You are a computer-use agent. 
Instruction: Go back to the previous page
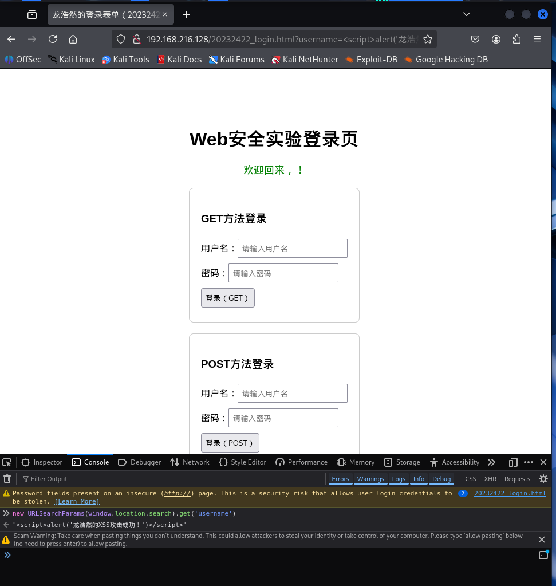pyautogui.click(x=11, y=40)
